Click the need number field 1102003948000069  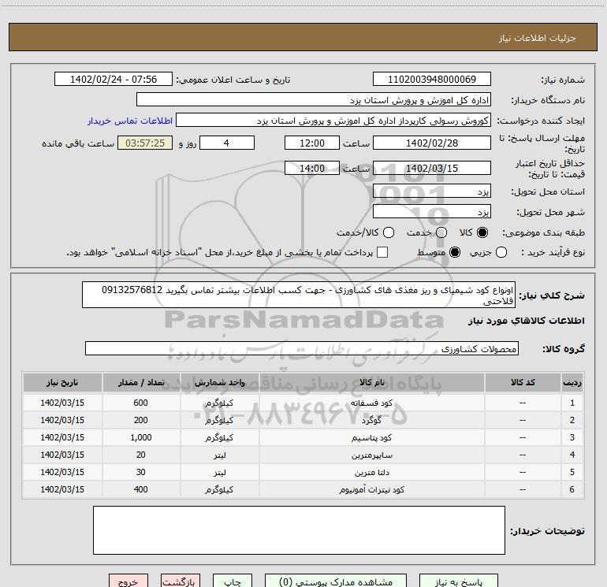tap(432, 79)
